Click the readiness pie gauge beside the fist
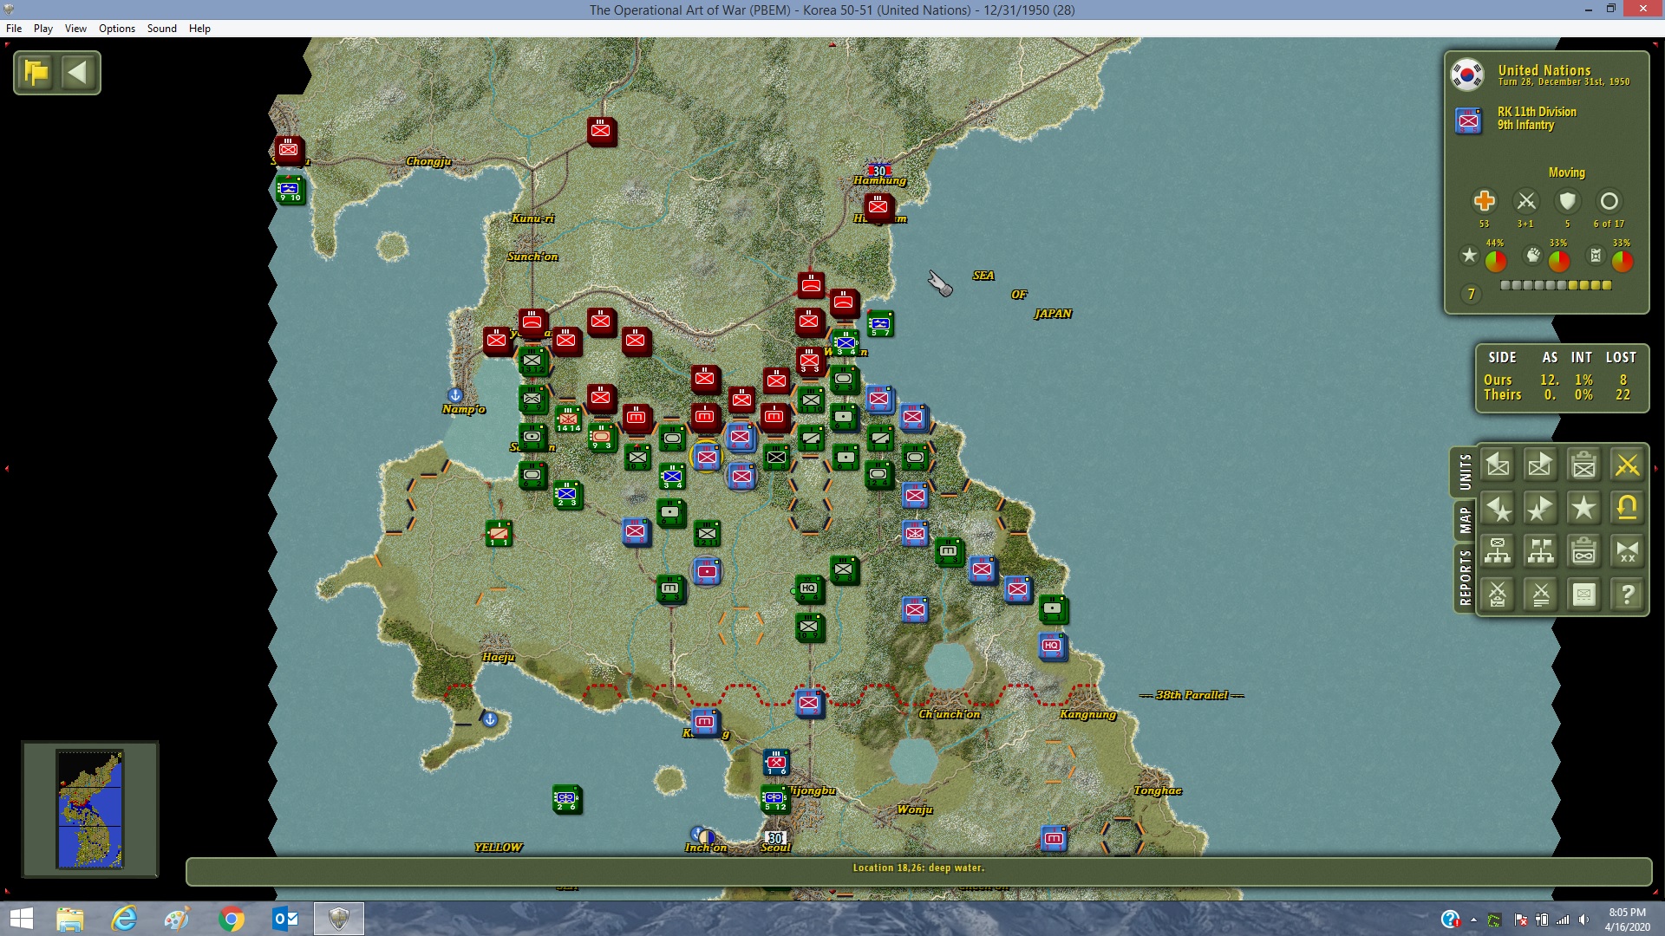This screenshot has height=936, width=1665. click(1559, 261)
